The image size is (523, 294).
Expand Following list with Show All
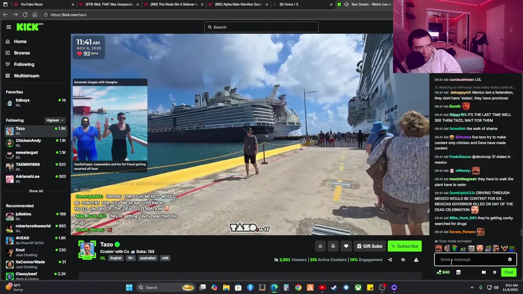tap(36, 191)
